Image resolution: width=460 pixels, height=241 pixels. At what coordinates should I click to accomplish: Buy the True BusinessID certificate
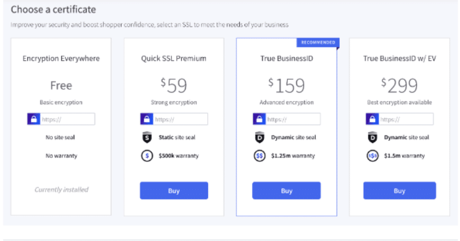[x=286, y=190]
